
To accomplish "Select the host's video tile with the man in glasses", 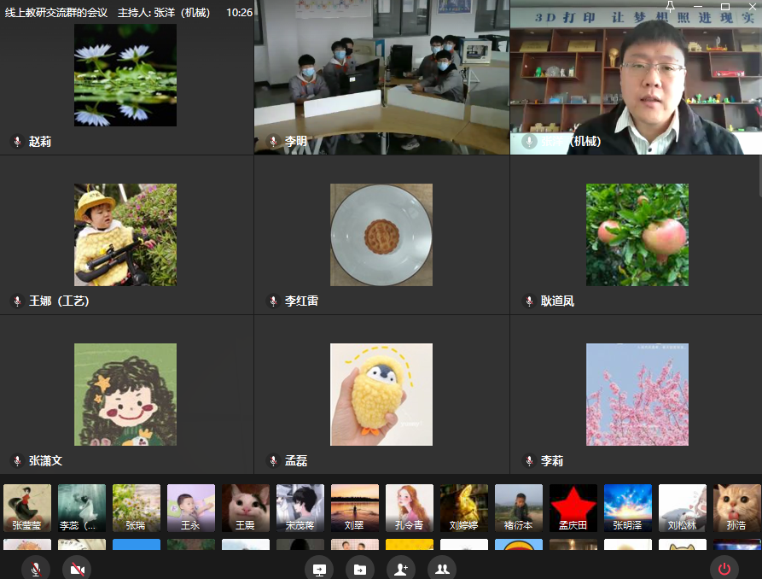I will (x=636, y=77).
